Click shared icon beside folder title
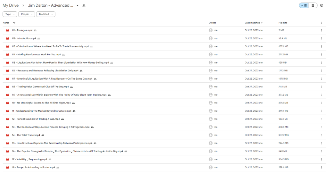Viewport: 328px width, 174px height. click(x=84, y=6)
